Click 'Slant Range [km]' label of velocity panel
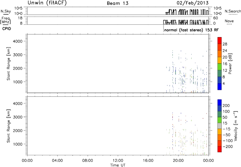This screenshot has height=167, width=241. coord(8,126)
